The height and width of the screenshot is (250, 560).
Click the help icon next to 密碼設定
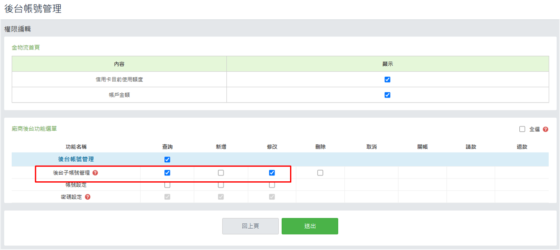tap(88, 197)
